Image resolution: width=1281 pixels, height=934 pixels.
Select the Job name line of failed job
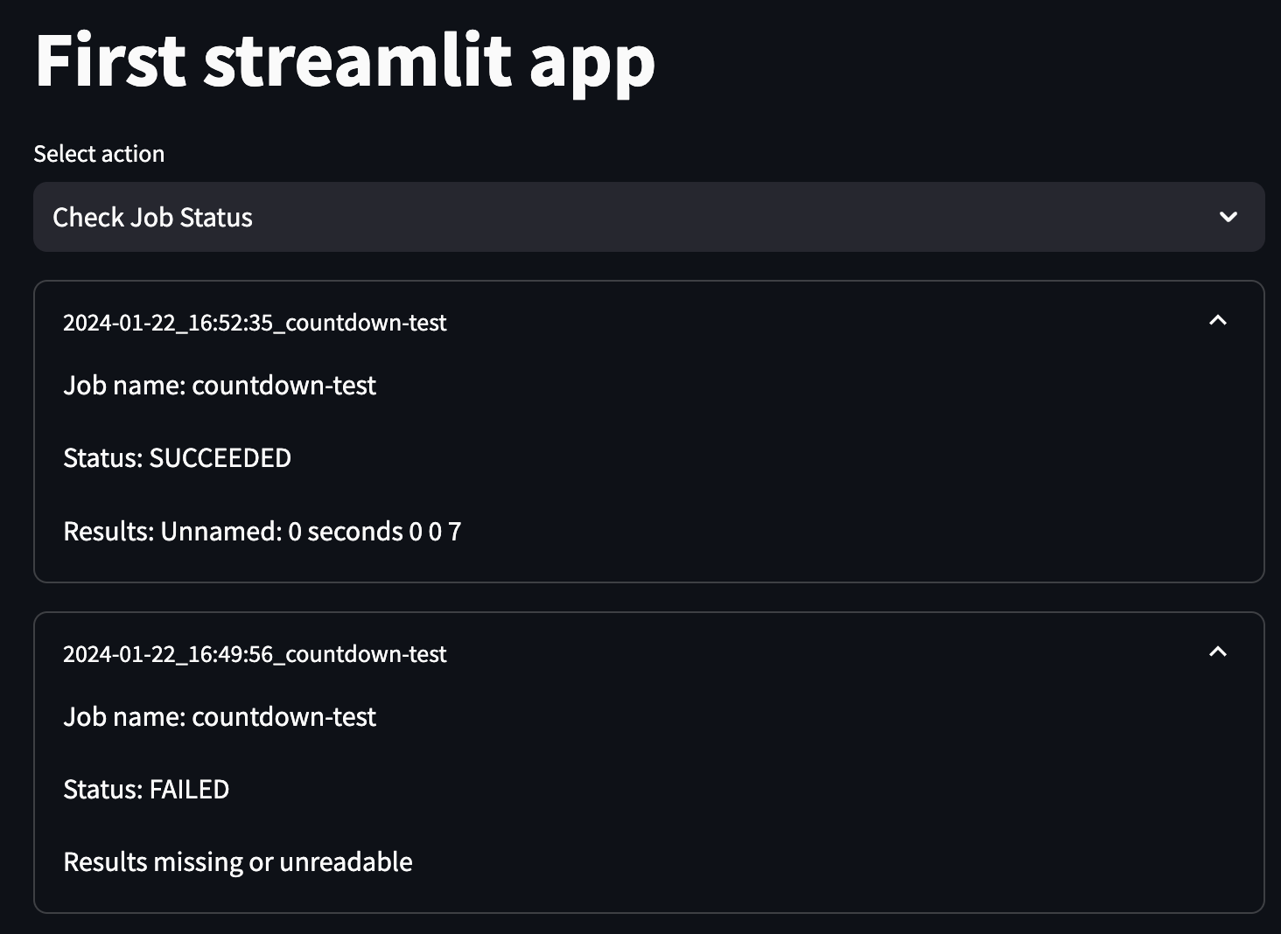pos(220,717)
